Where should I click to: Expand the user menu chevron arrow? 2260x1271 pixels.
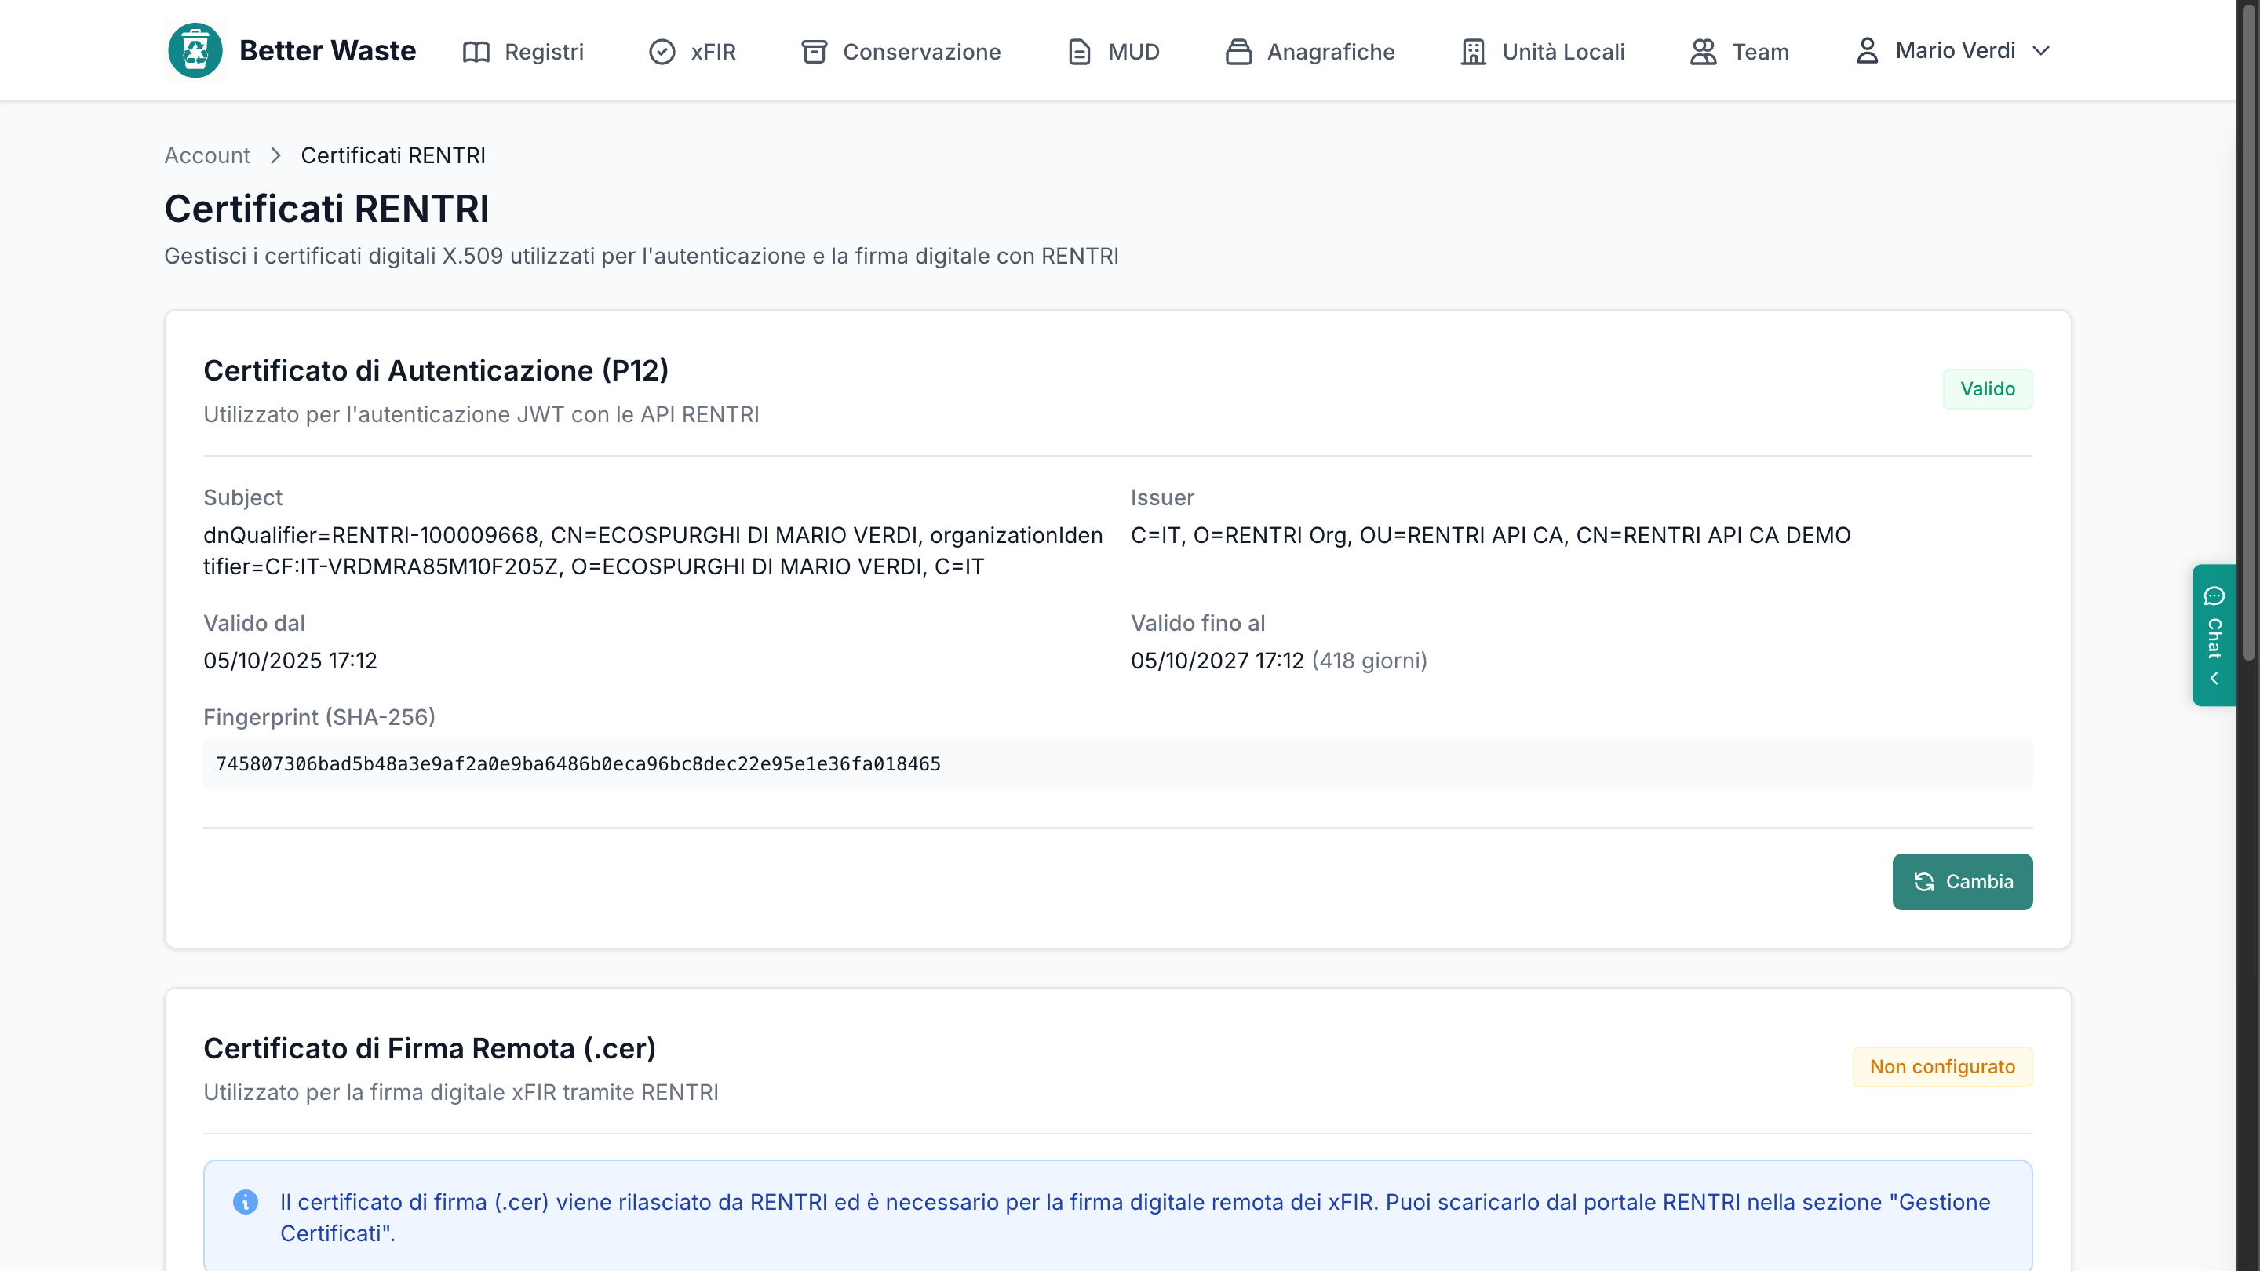click(x=2040, y=51)
